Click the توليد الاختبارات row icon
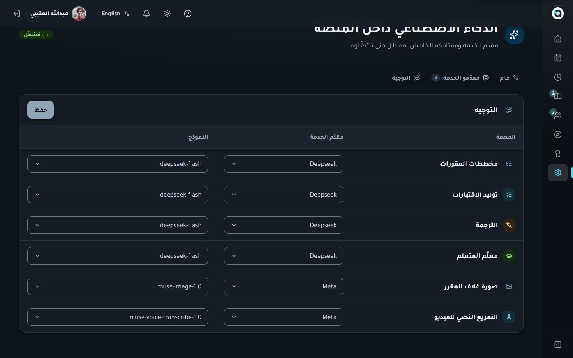The height and width of the screenshot is (358, 573). click(509, 195)
